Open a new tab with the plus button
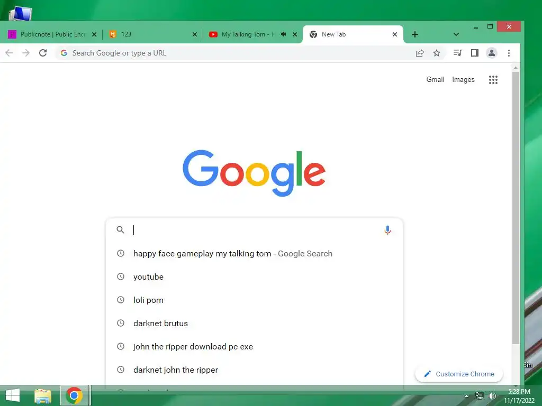The width and height of the screenshot is (542, 406). (415, 34)
